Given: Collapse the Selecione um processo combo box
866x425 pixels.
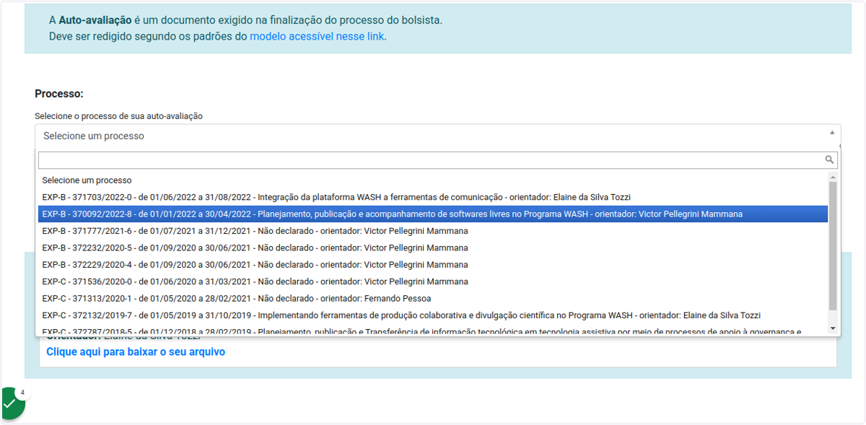Looking at the screenshot, I should point(437,136).
